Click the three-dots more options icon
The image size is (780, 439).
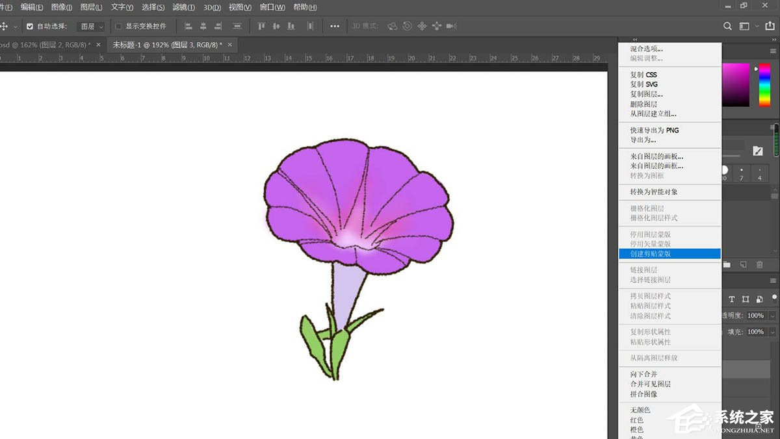pyautogui.click(x=335, y=27)
